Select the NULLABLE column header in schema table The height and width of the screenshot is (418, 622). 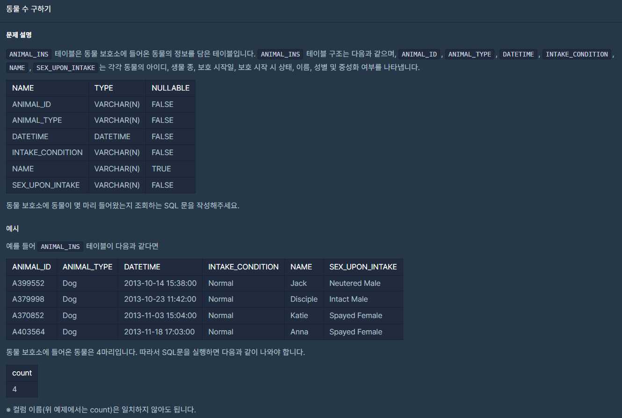[170, 88]
